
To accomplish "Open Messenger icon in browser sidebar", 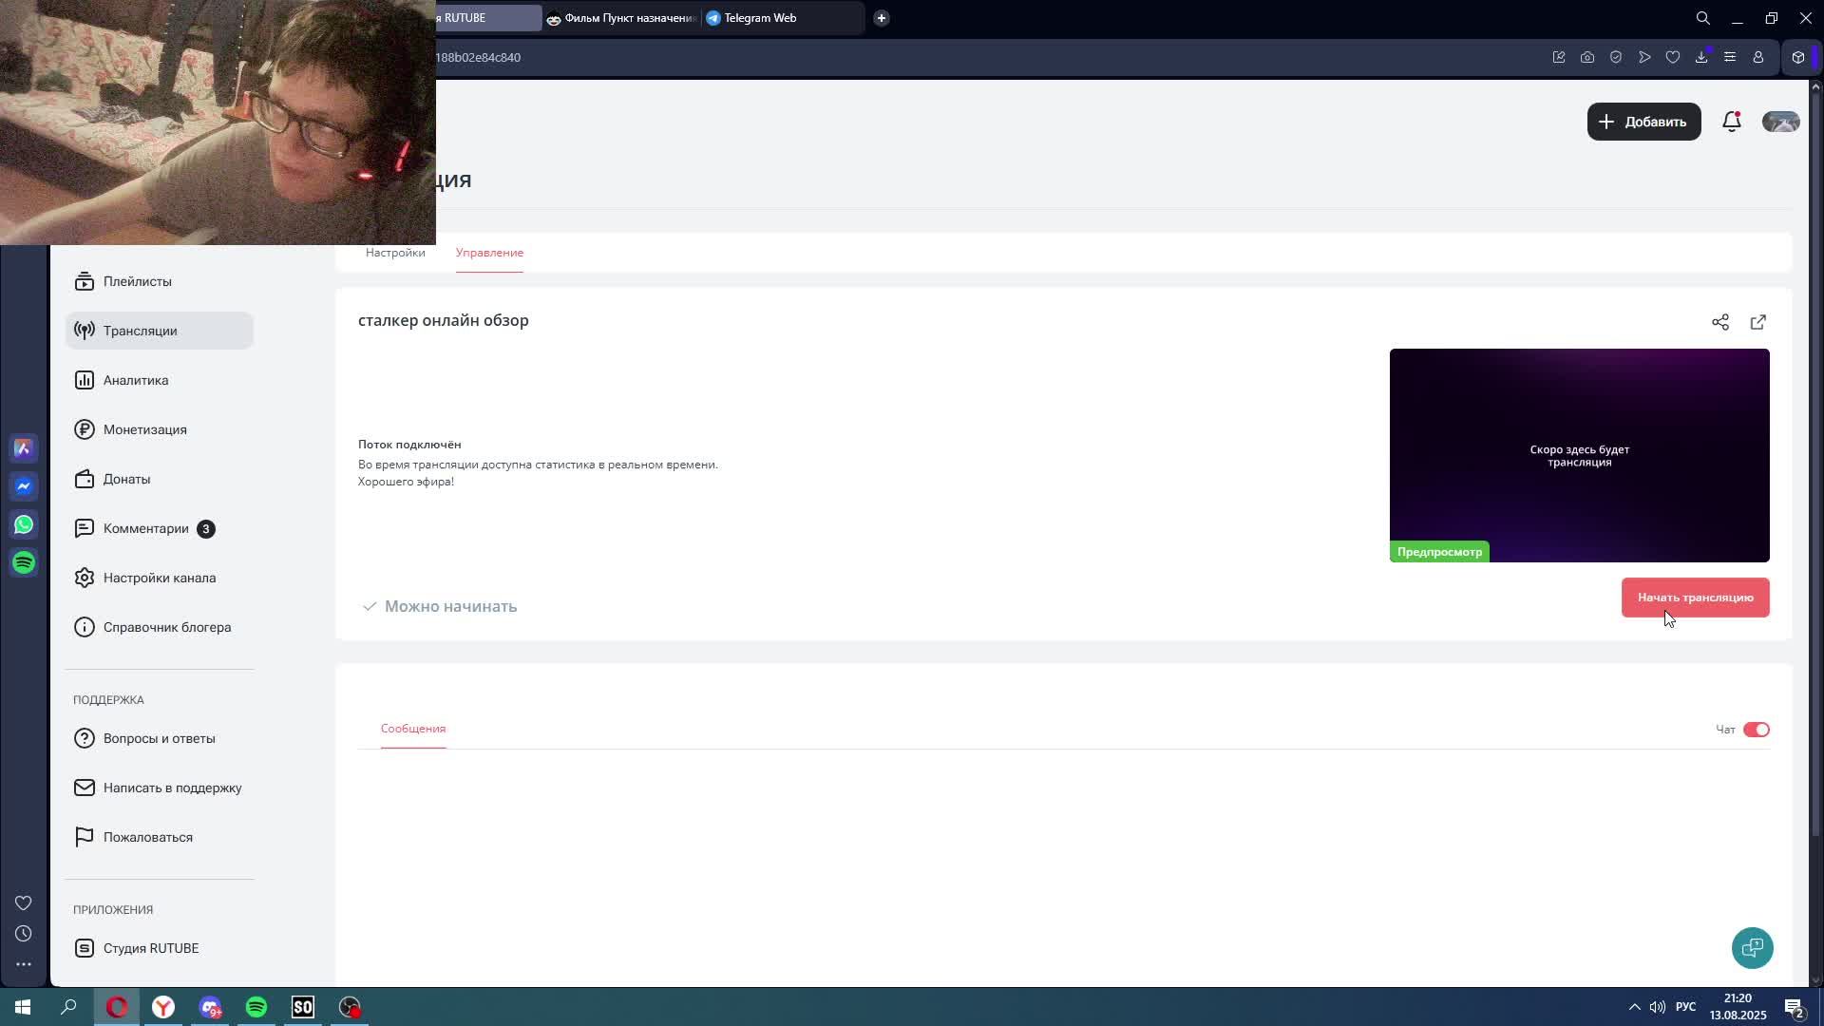I will 24,486.
